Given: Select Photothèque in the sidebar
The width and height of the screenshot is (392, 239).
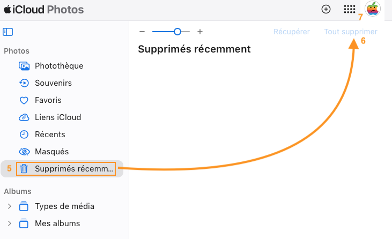Looking at the screenshot, I should pyautogui.click(x=59, y=66).
